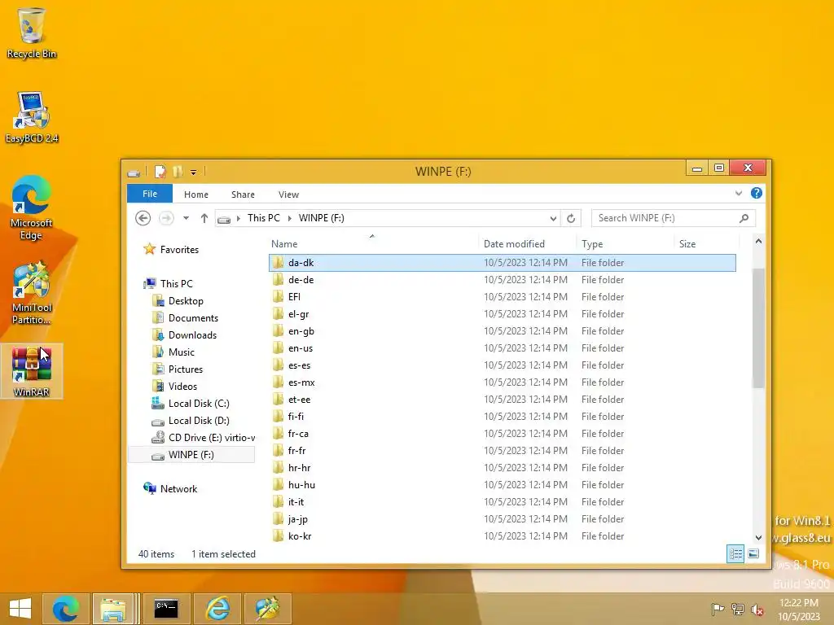Select the da-dk folder

tap(502, 263)
